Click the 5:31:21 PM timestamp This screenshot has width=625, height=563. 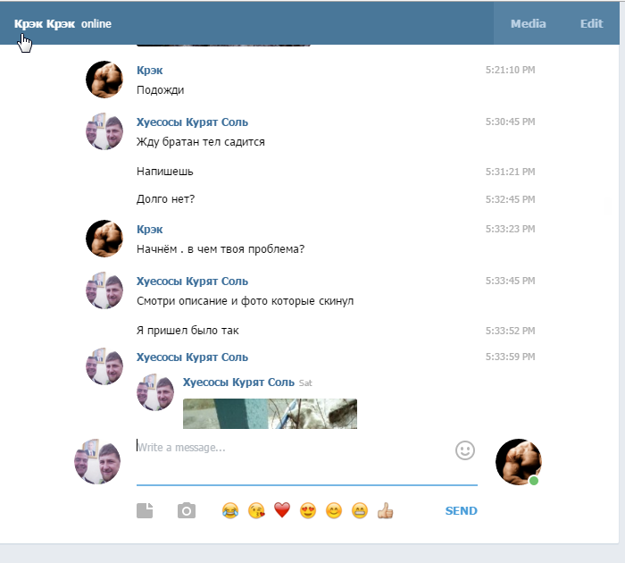coord(510,172)
